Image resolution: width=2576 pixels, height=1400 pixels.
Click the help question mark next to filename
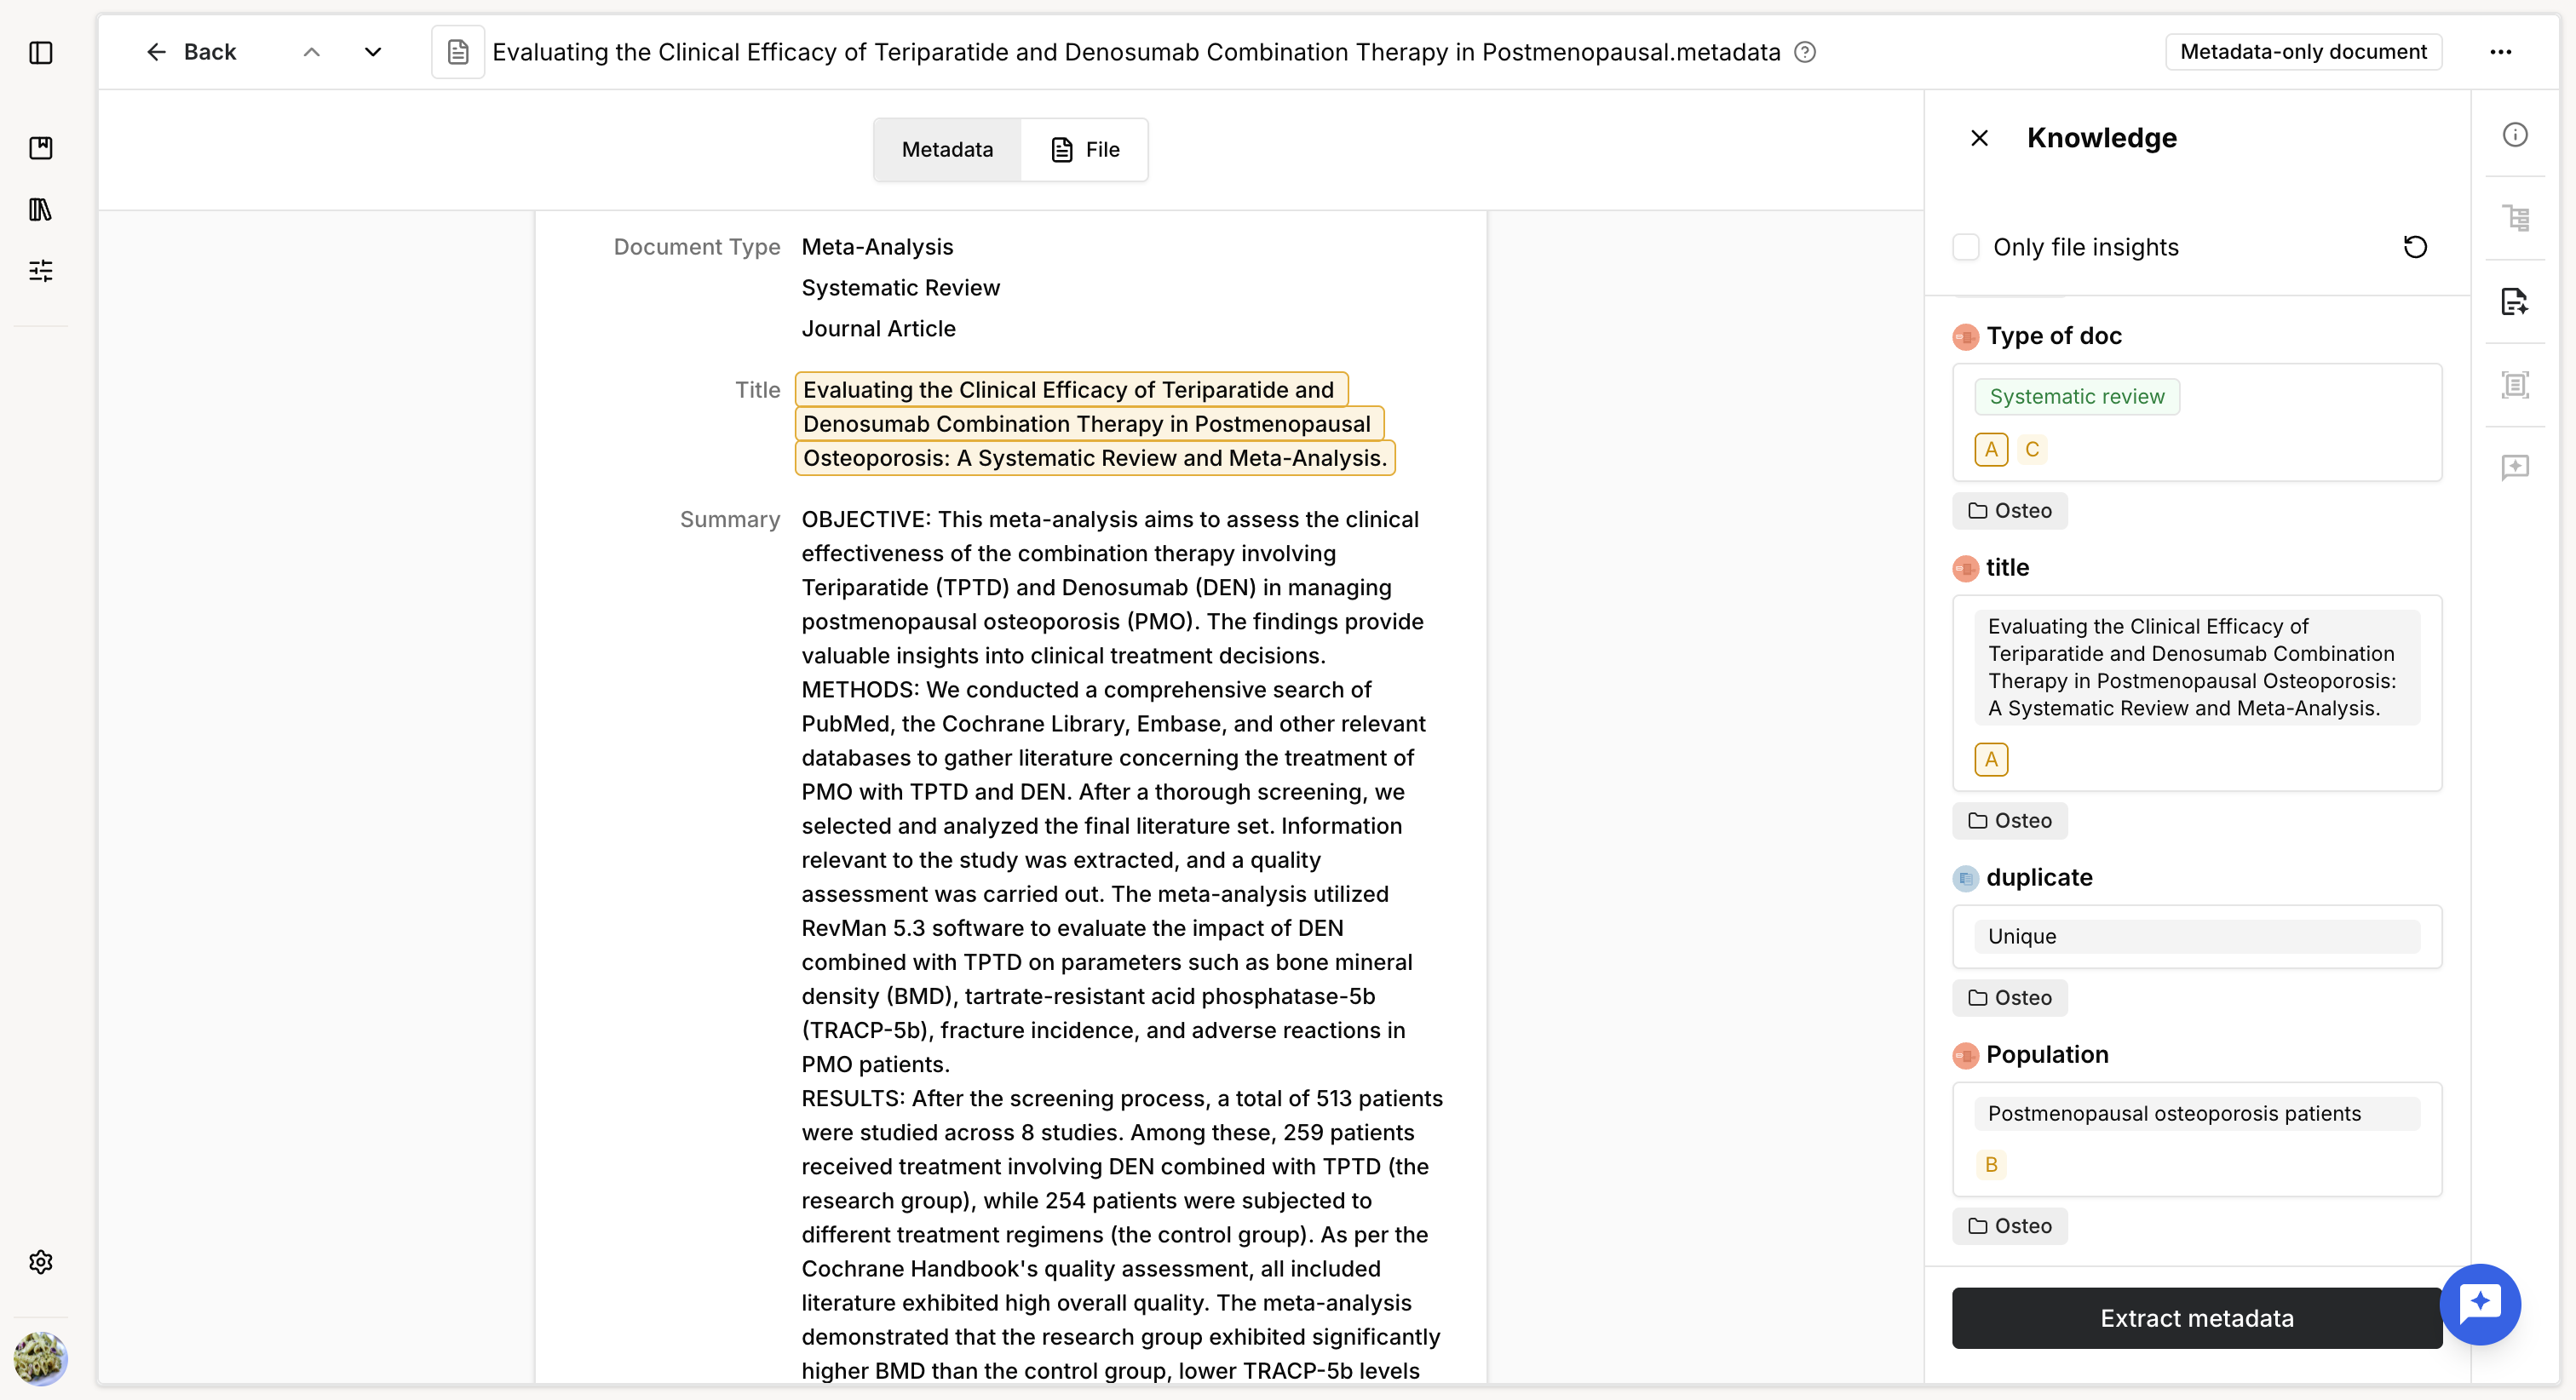click(1805, 52)
